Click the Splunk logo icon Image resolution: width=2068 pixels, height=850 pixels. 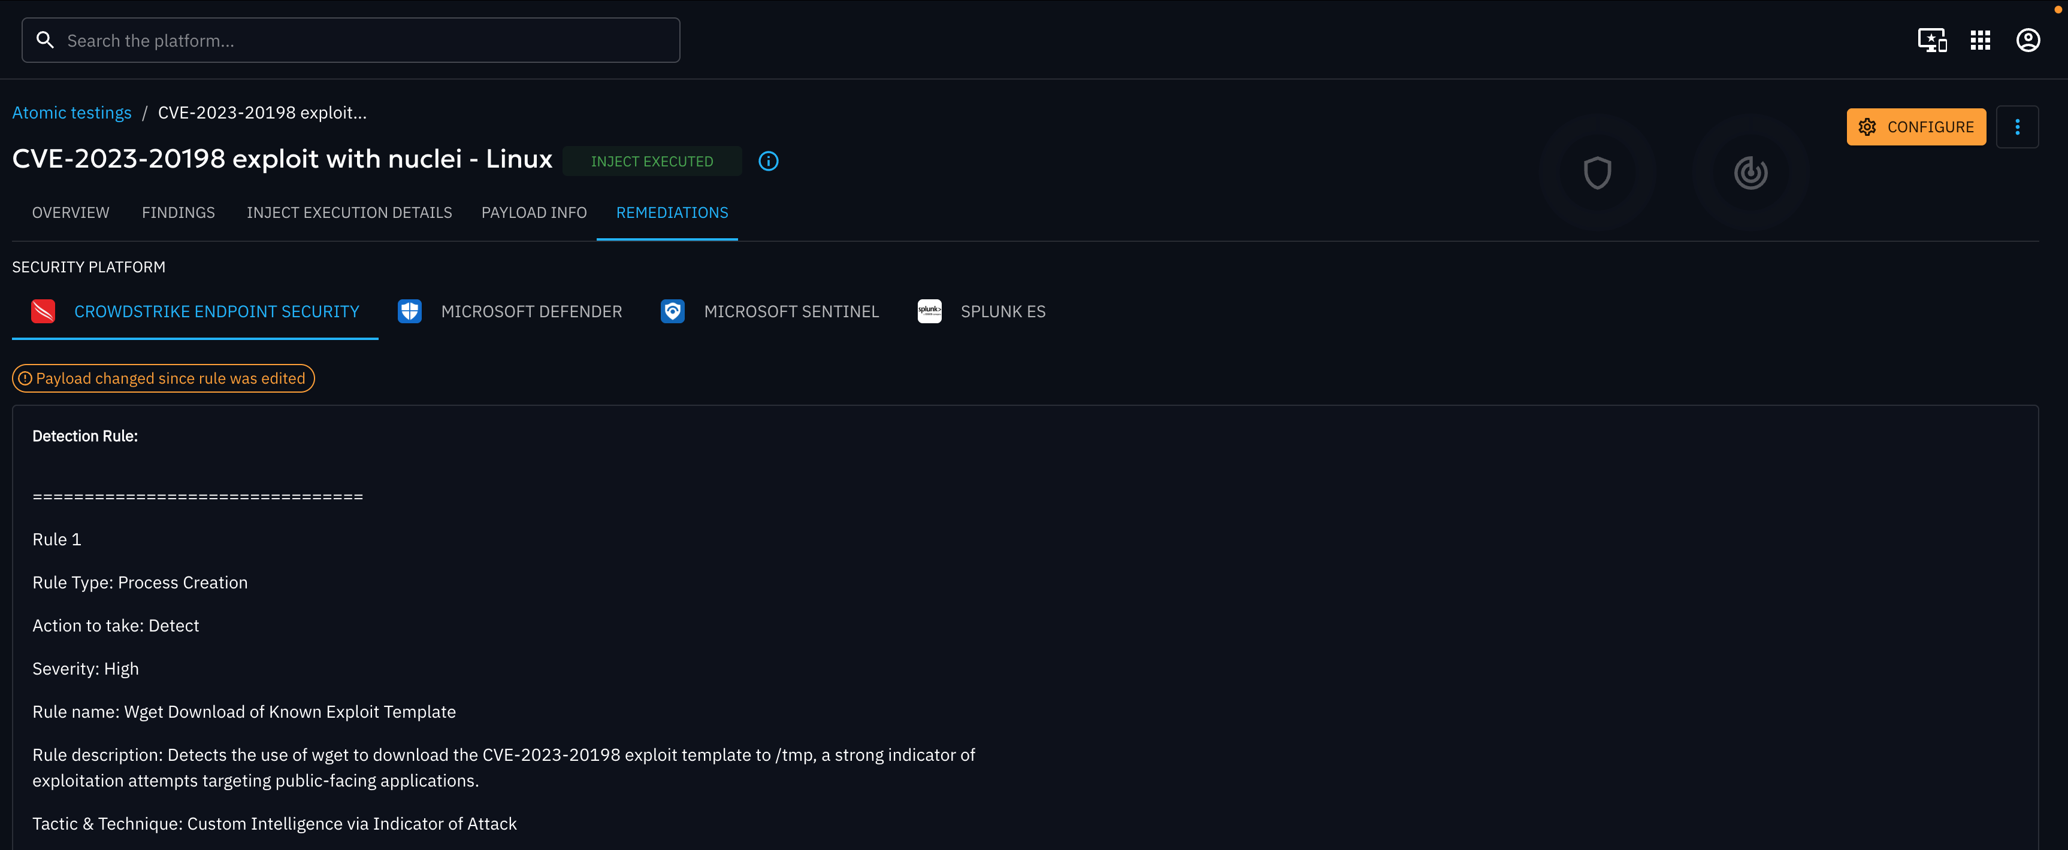click(929, 311)
